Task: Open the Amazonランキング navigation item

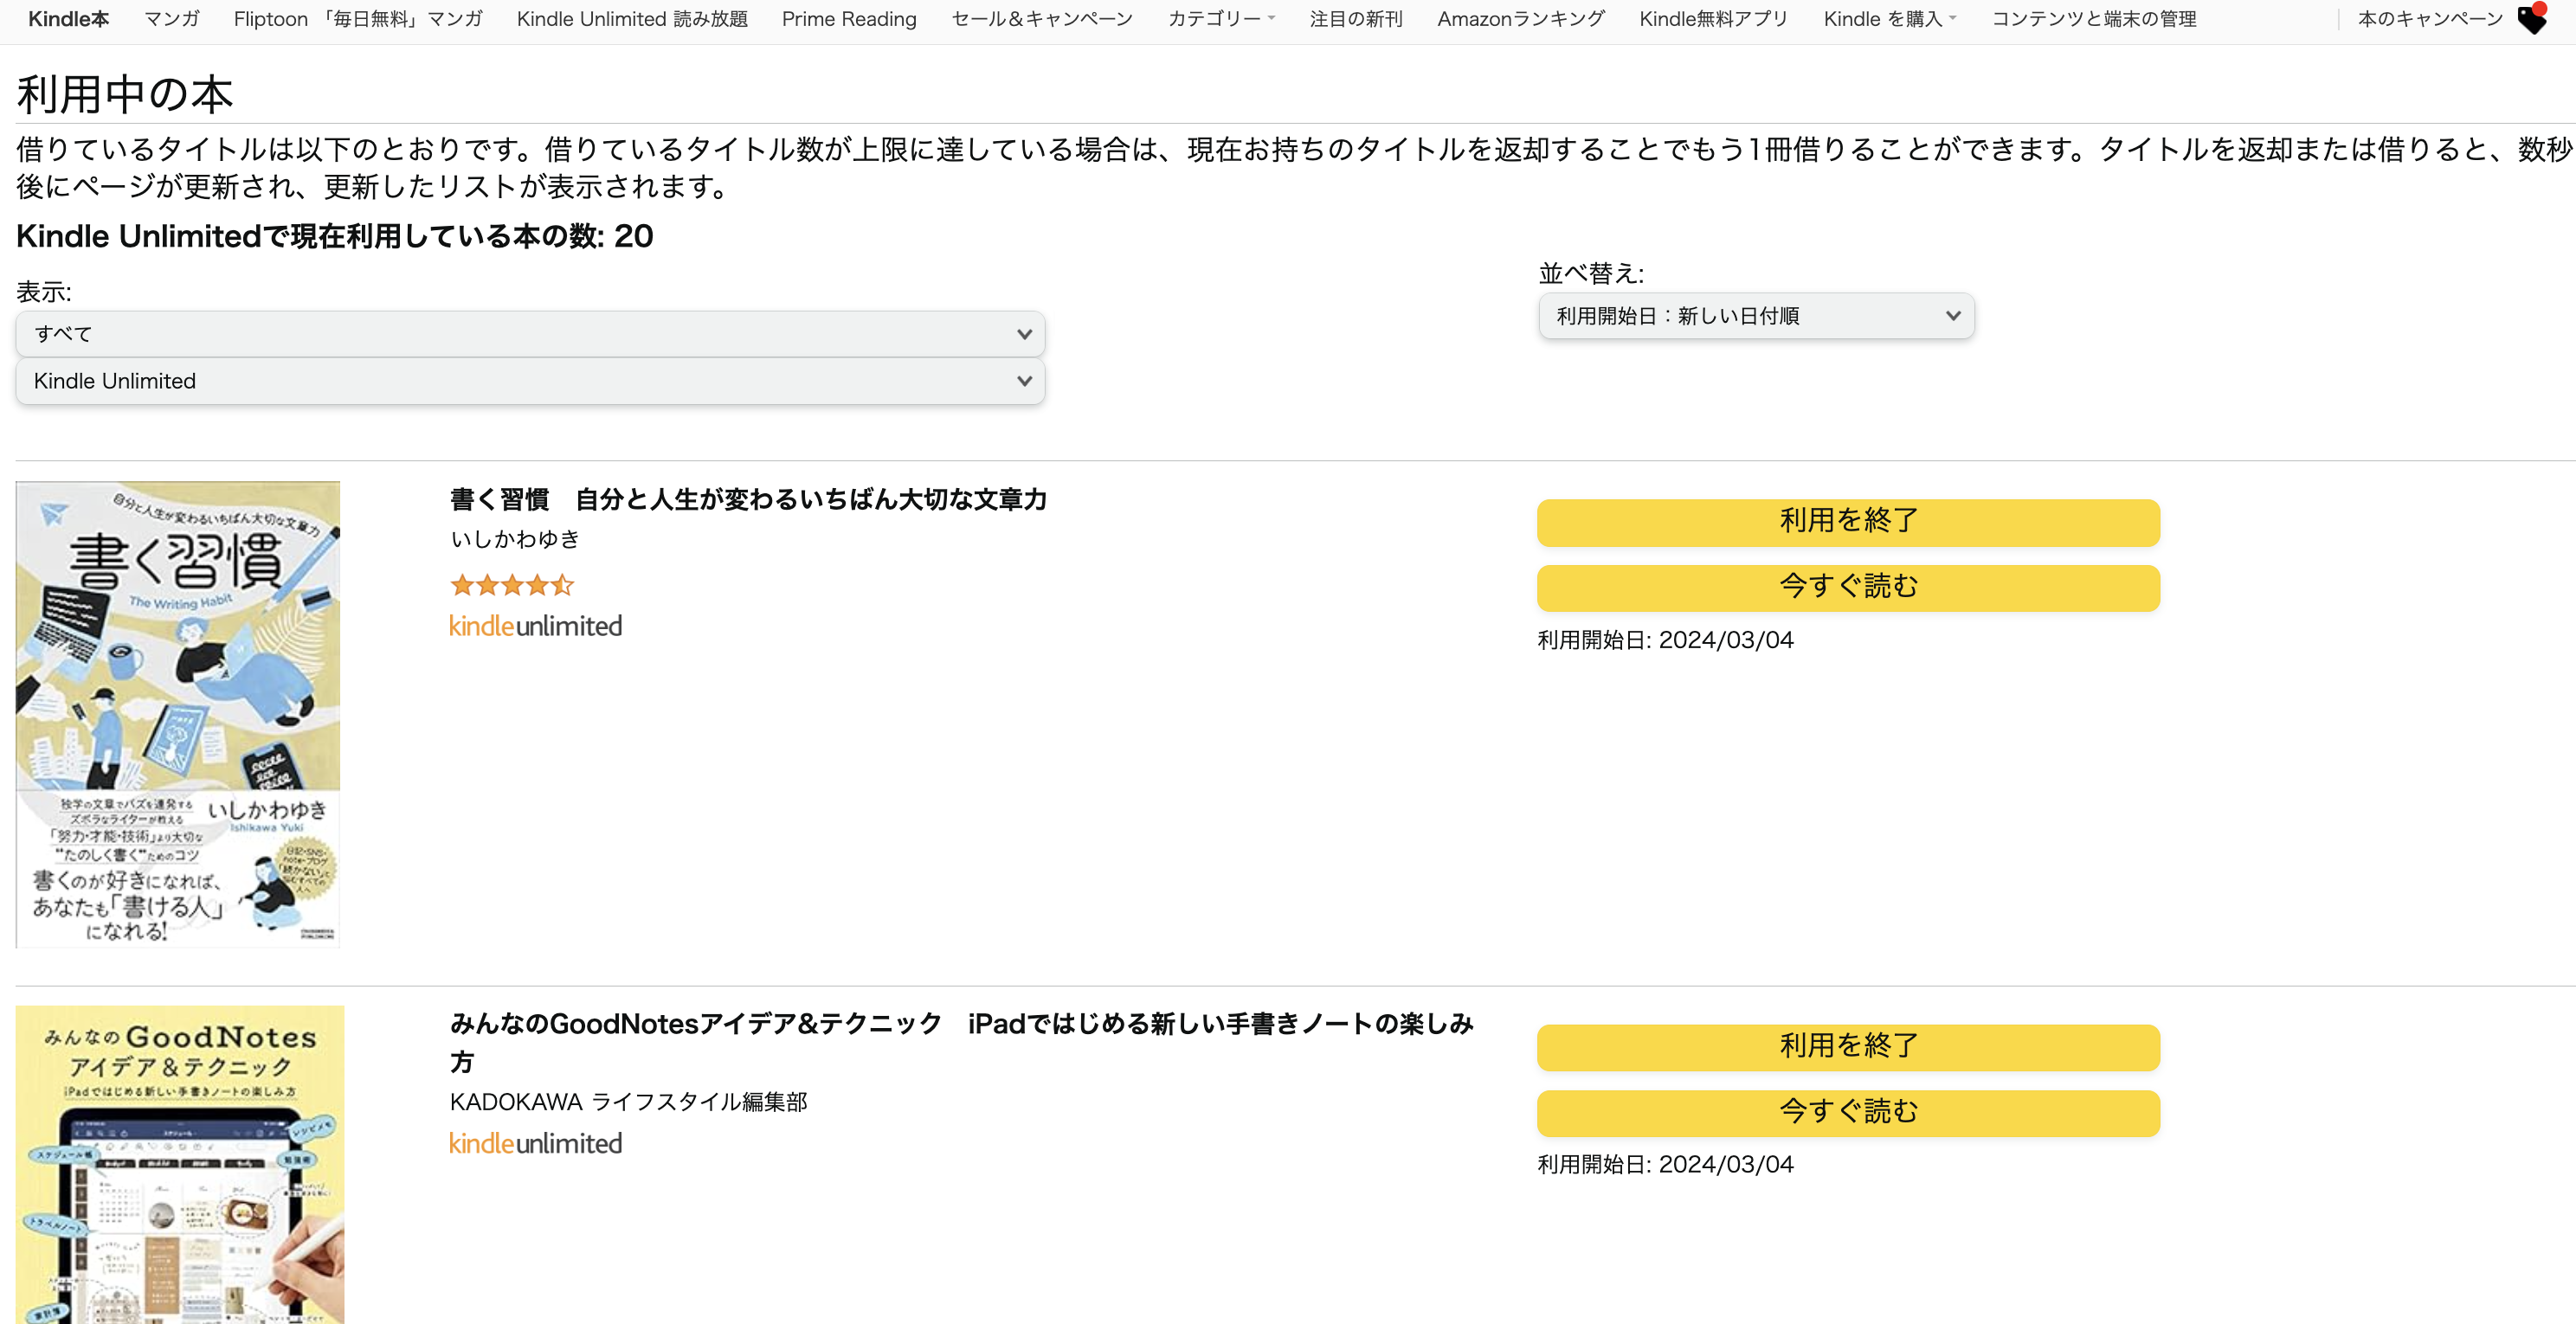Action: [1520, 19]
